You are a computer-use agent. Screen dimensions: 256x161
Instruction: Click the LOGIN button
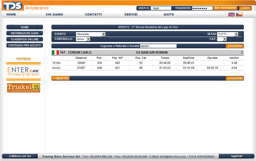pos(245,8)
